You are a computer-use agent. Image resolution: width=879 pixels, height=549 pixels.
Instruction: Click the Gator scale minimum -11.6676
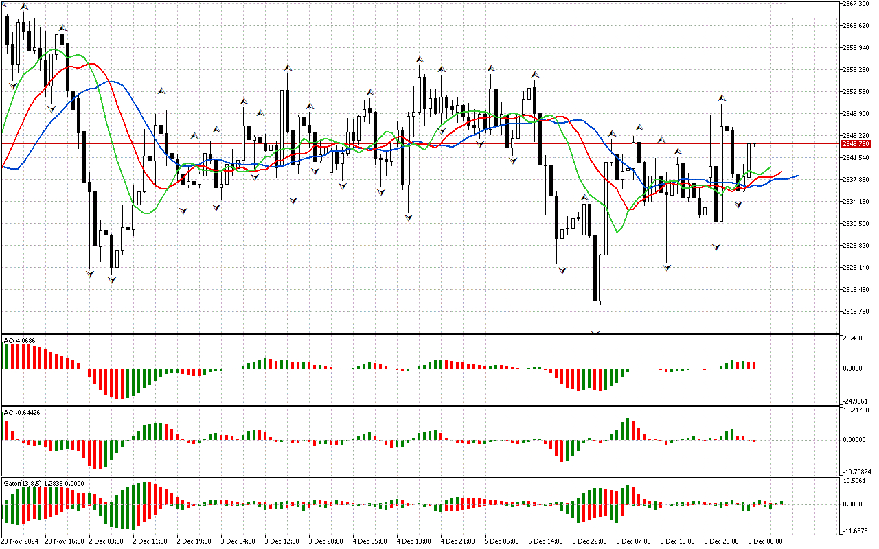point(856,531)
